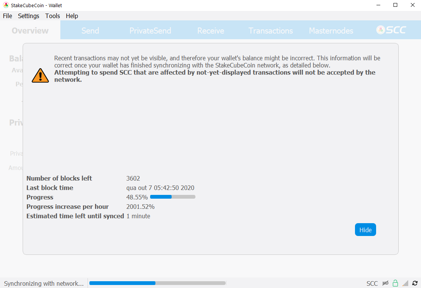Click the orange warning triangle icon
421x288 pixels.
tap(40, 75)
